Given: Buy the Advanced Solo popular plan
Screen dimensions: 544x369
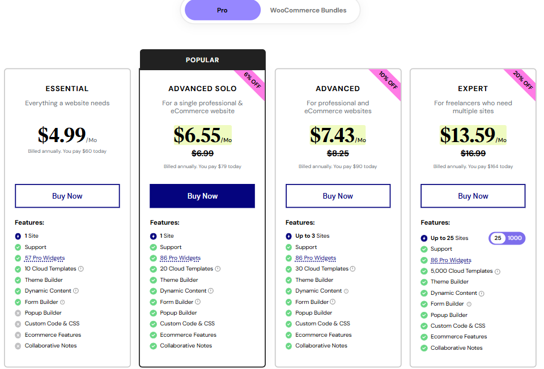Looking at the screenshot, I should [x=202, y=195].
